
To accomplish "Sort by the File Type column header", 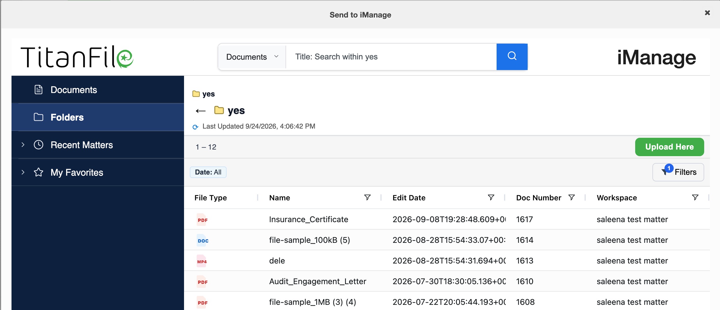I will (210, 198).
